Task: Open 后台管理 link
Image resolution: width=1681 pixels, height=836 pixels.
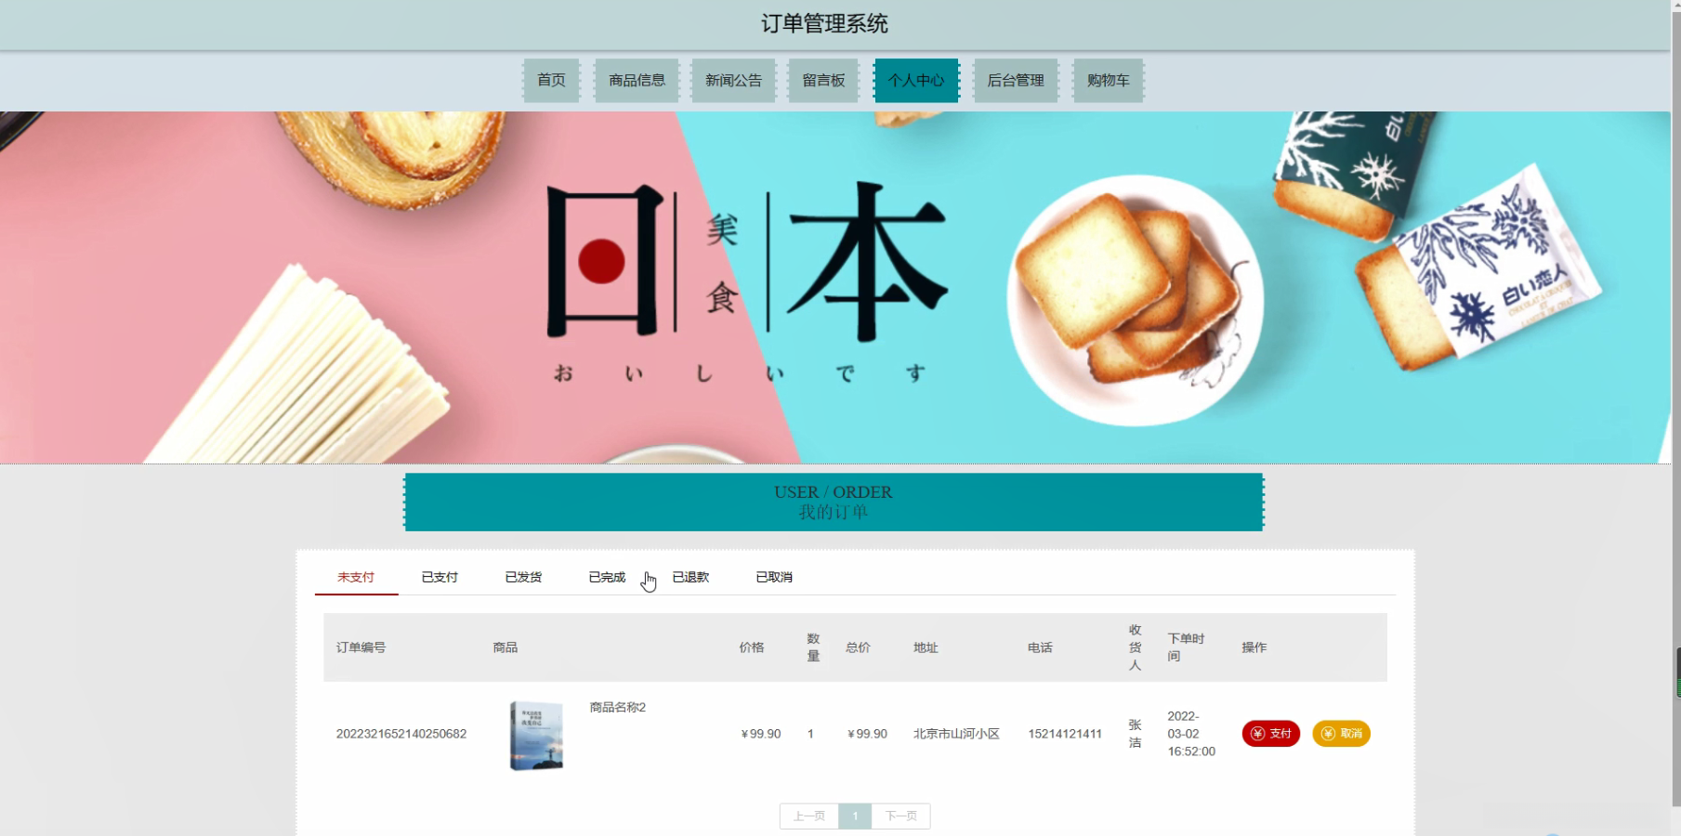Action: (1016, 81)
